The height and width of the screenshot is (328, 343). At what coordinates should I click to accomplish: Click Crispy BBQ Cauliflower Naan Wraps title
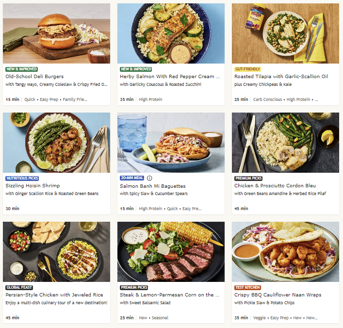278,295
